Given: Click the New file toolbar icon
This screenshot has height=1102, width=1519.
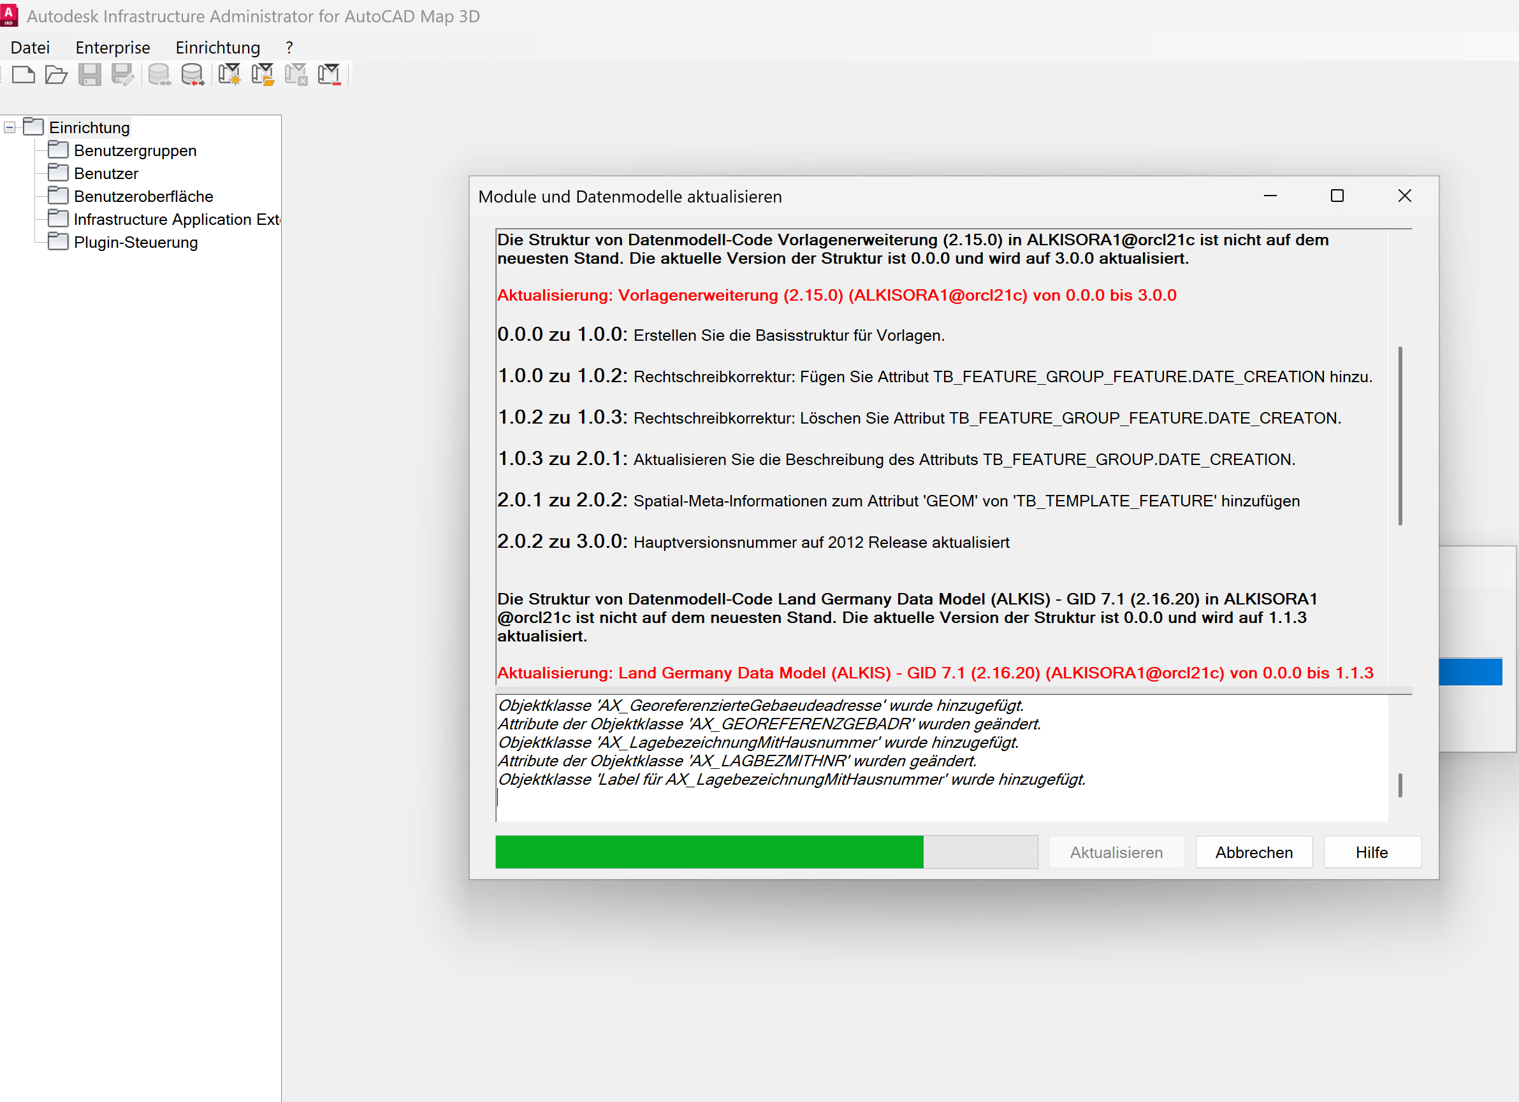Looking at the screenshot, I should click(x=24, y=75).
